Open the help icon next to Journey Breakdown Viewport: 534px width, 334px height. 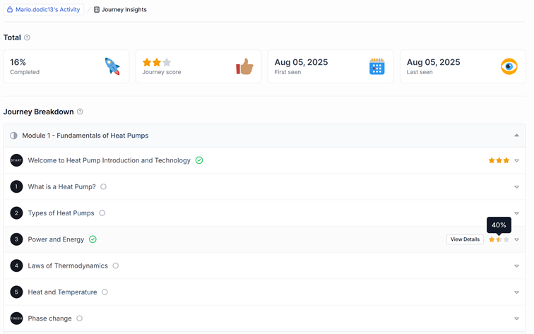click(x=80, y=112)
